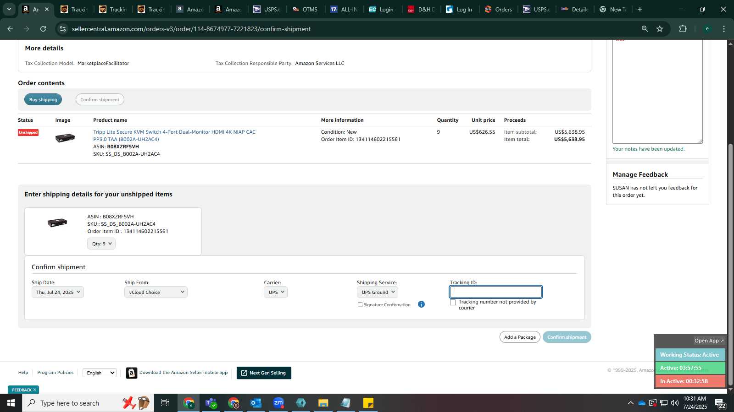Open Shipping Service UPS Ground dropdown

tap(377, 292)
